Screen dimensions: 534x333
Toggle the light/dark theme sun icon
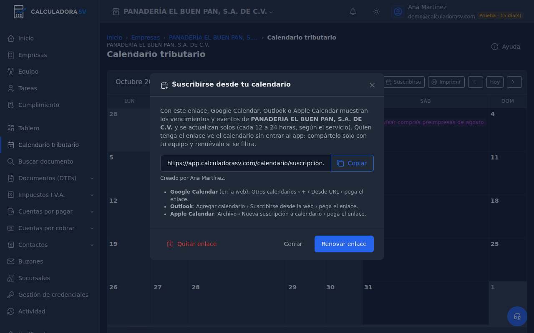[376, 12]
